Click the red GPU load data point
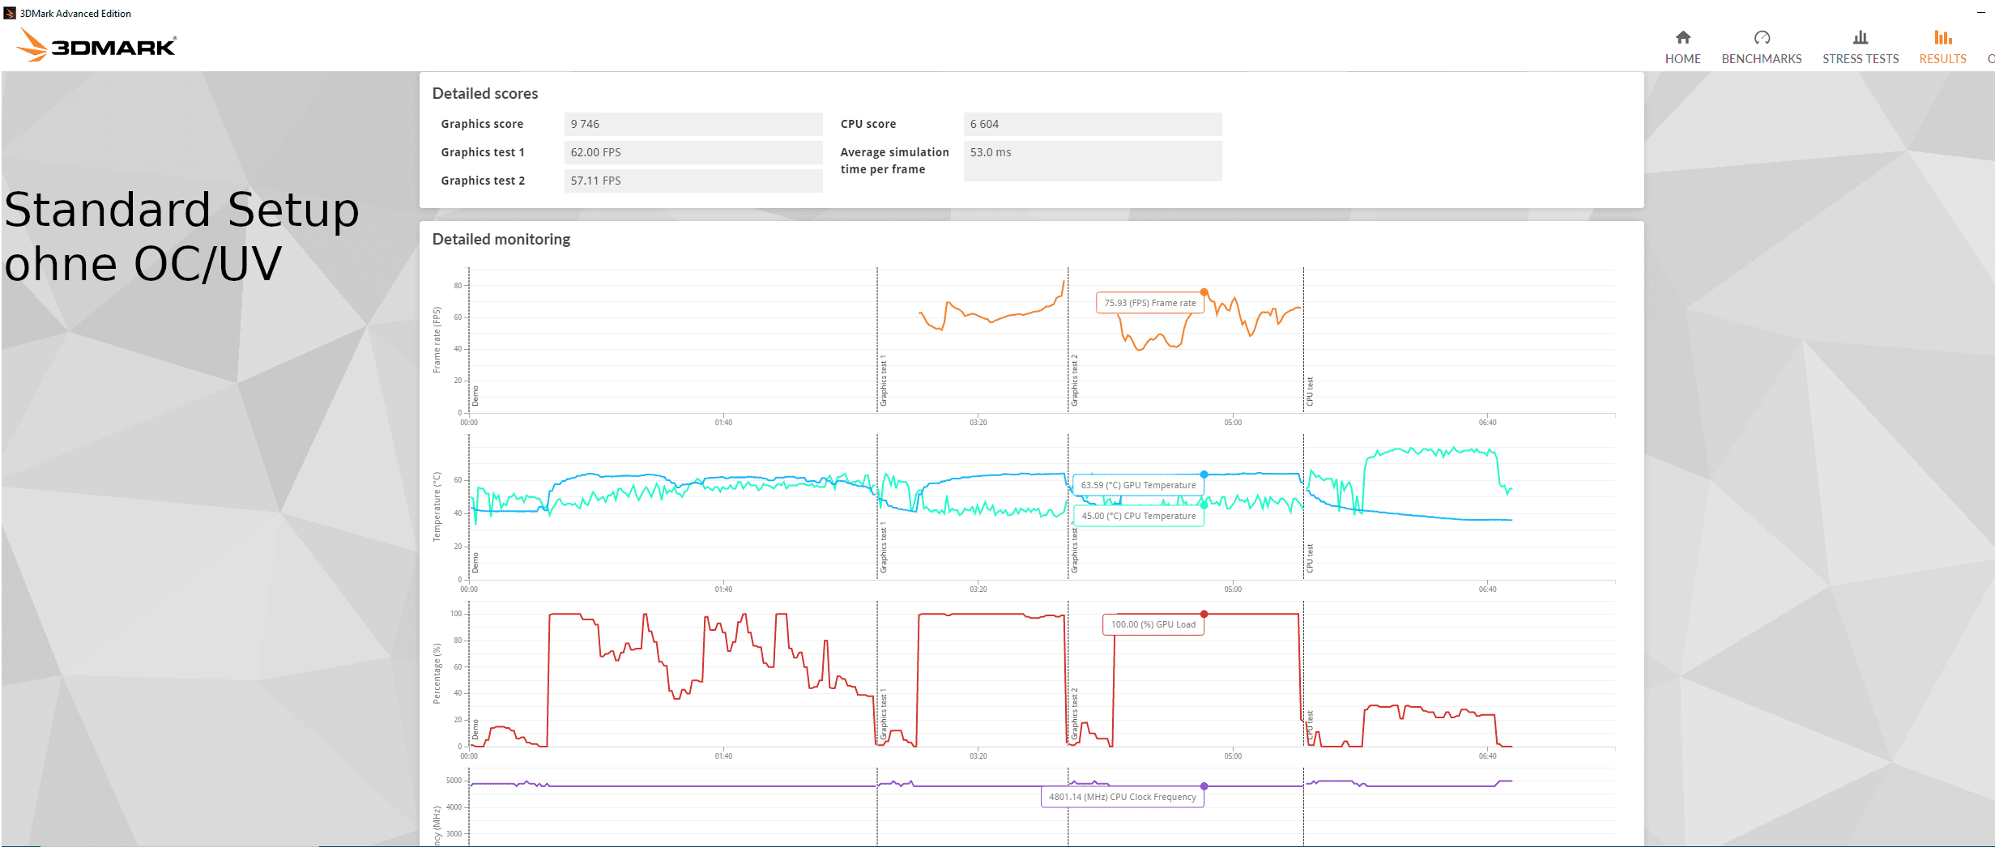This screenshot has height=847, width=1995. (1204, 614)
